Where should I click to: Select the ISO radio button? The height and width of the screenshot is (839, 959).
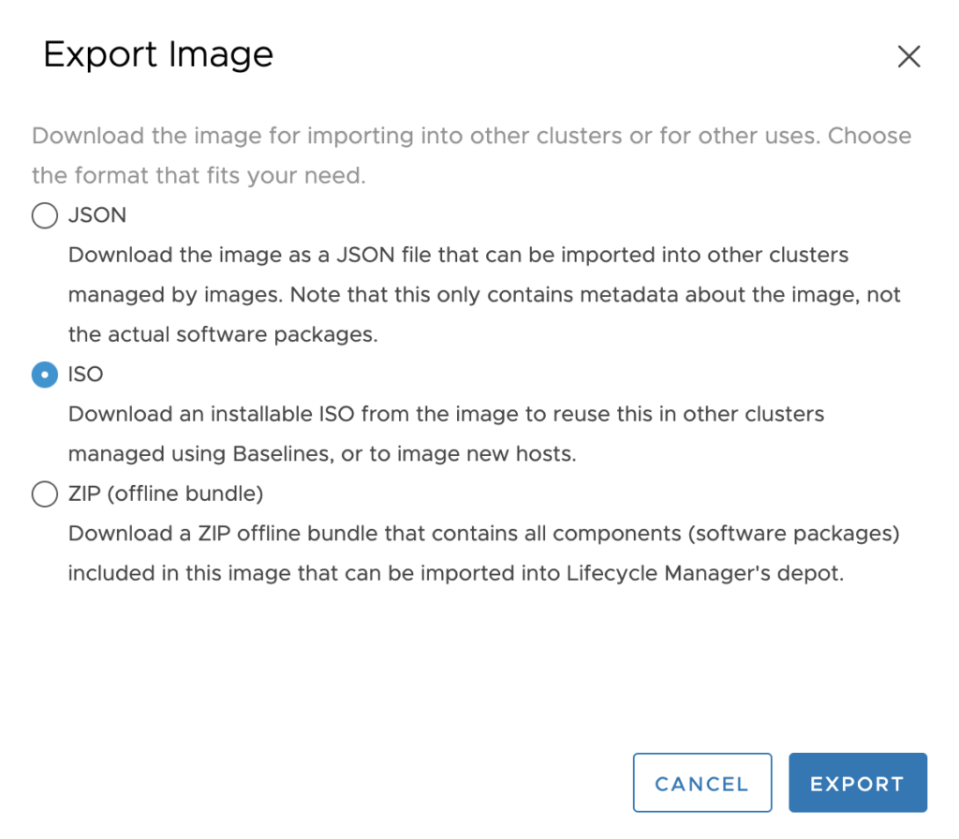(44, 375)
